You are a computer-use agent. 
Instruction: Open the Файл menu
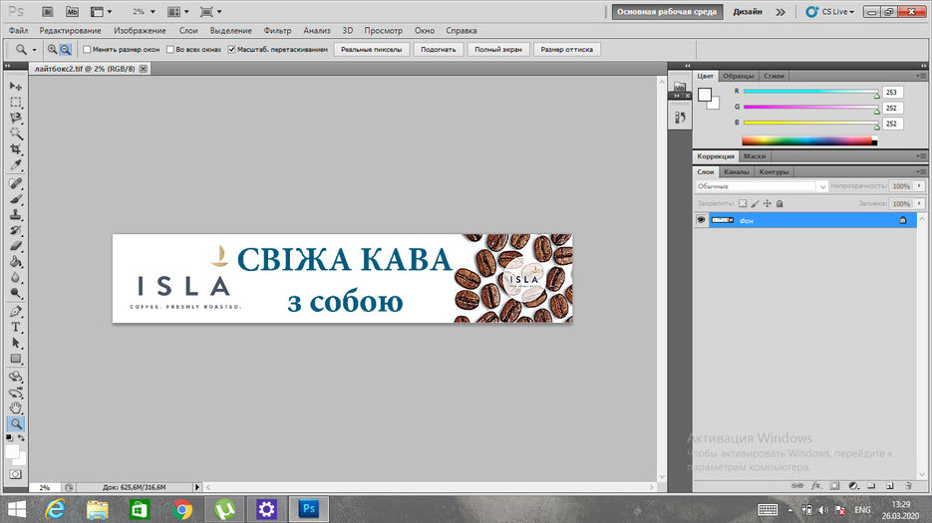18,30
